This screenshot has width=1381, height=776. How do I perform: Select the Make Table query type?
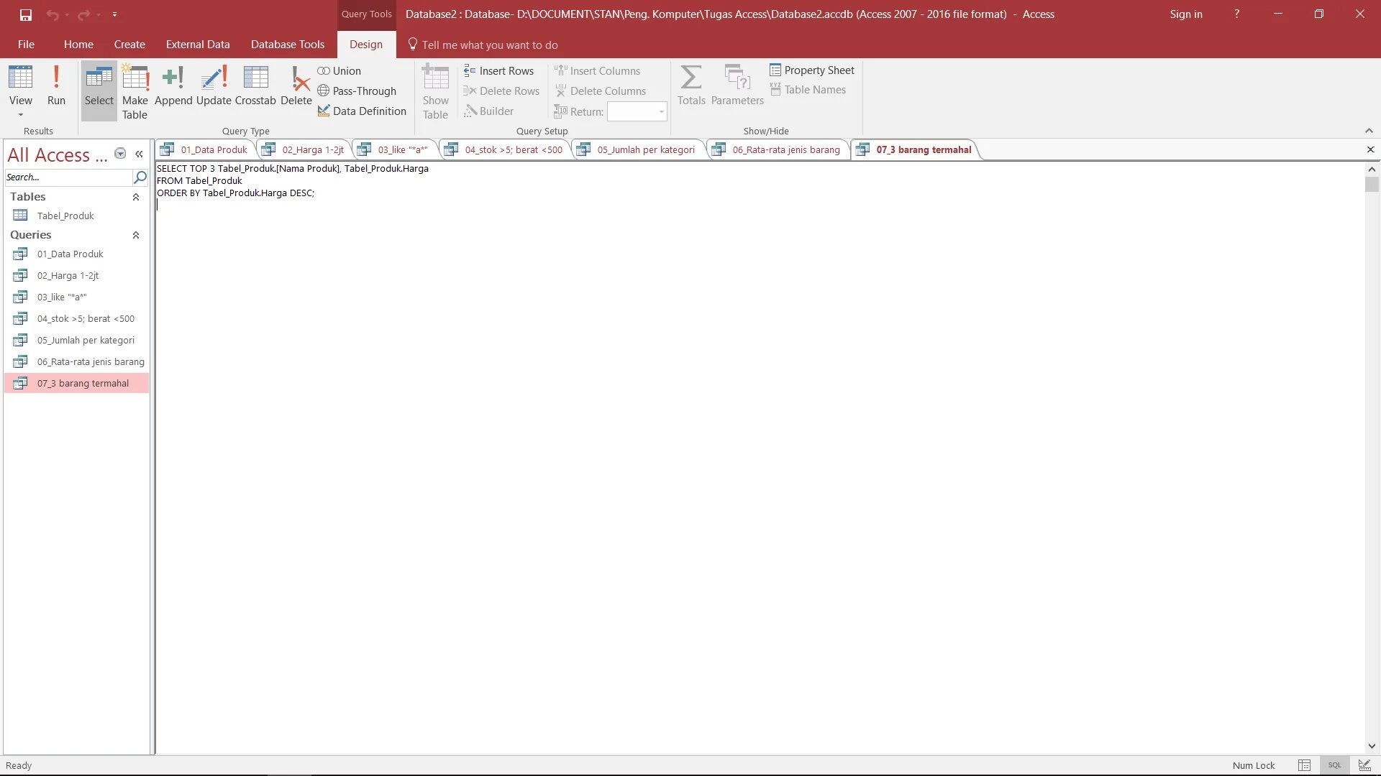135,92
